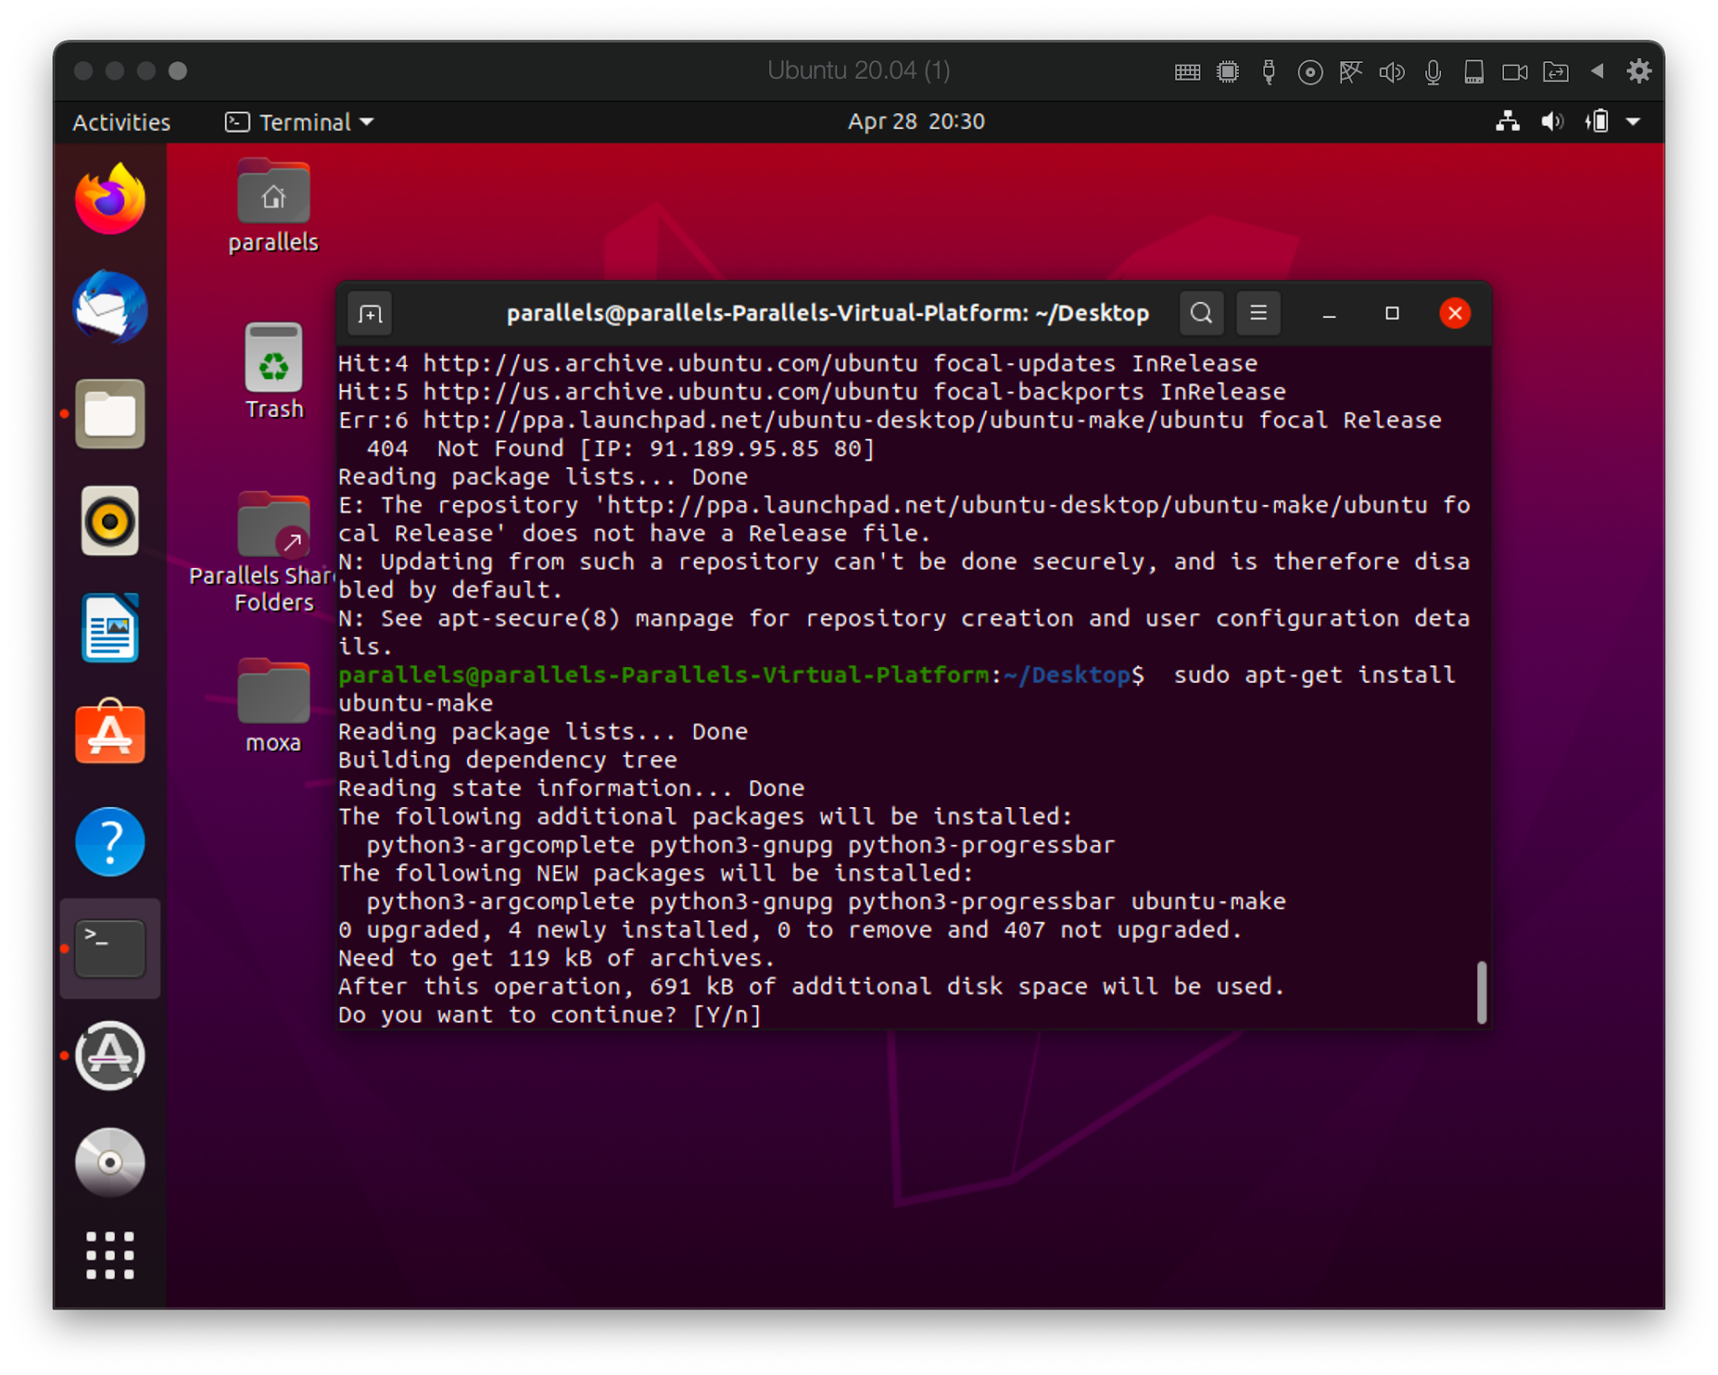Open the system status menu chevron at top right
1718x1375 pixels.
pos(1634,122)
